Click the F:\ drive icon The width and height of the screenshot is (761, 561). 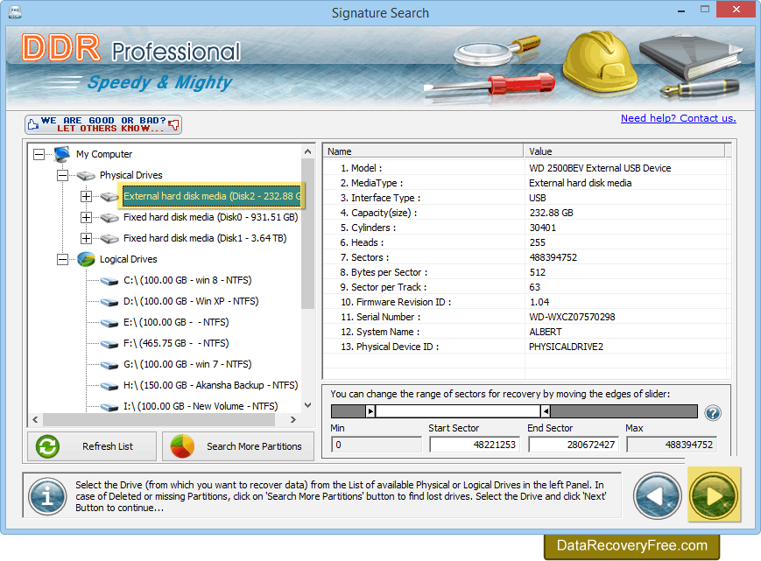coord(109,344)
